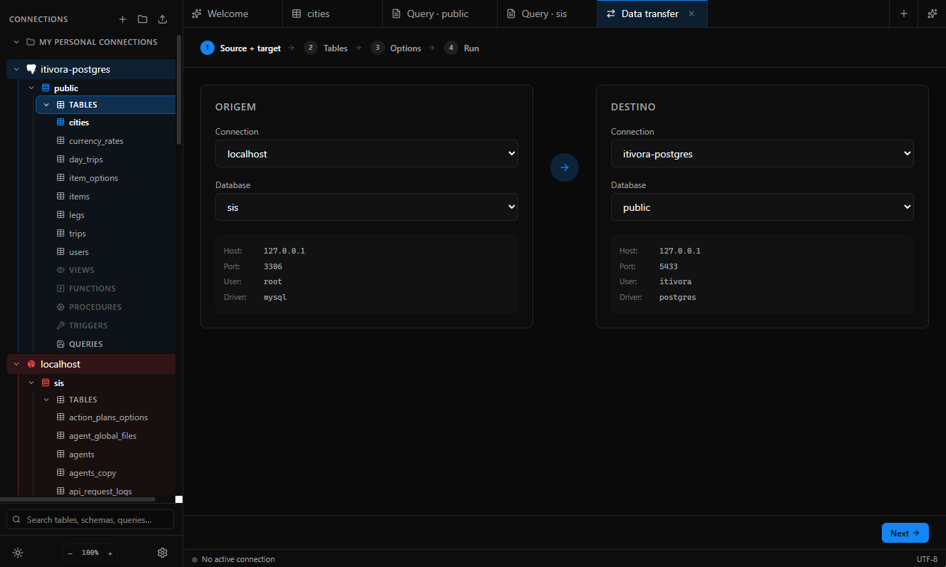946x567 pixels.
Task: Open the DESTINO Database dropdown set to public
Action: click(762, 207)
